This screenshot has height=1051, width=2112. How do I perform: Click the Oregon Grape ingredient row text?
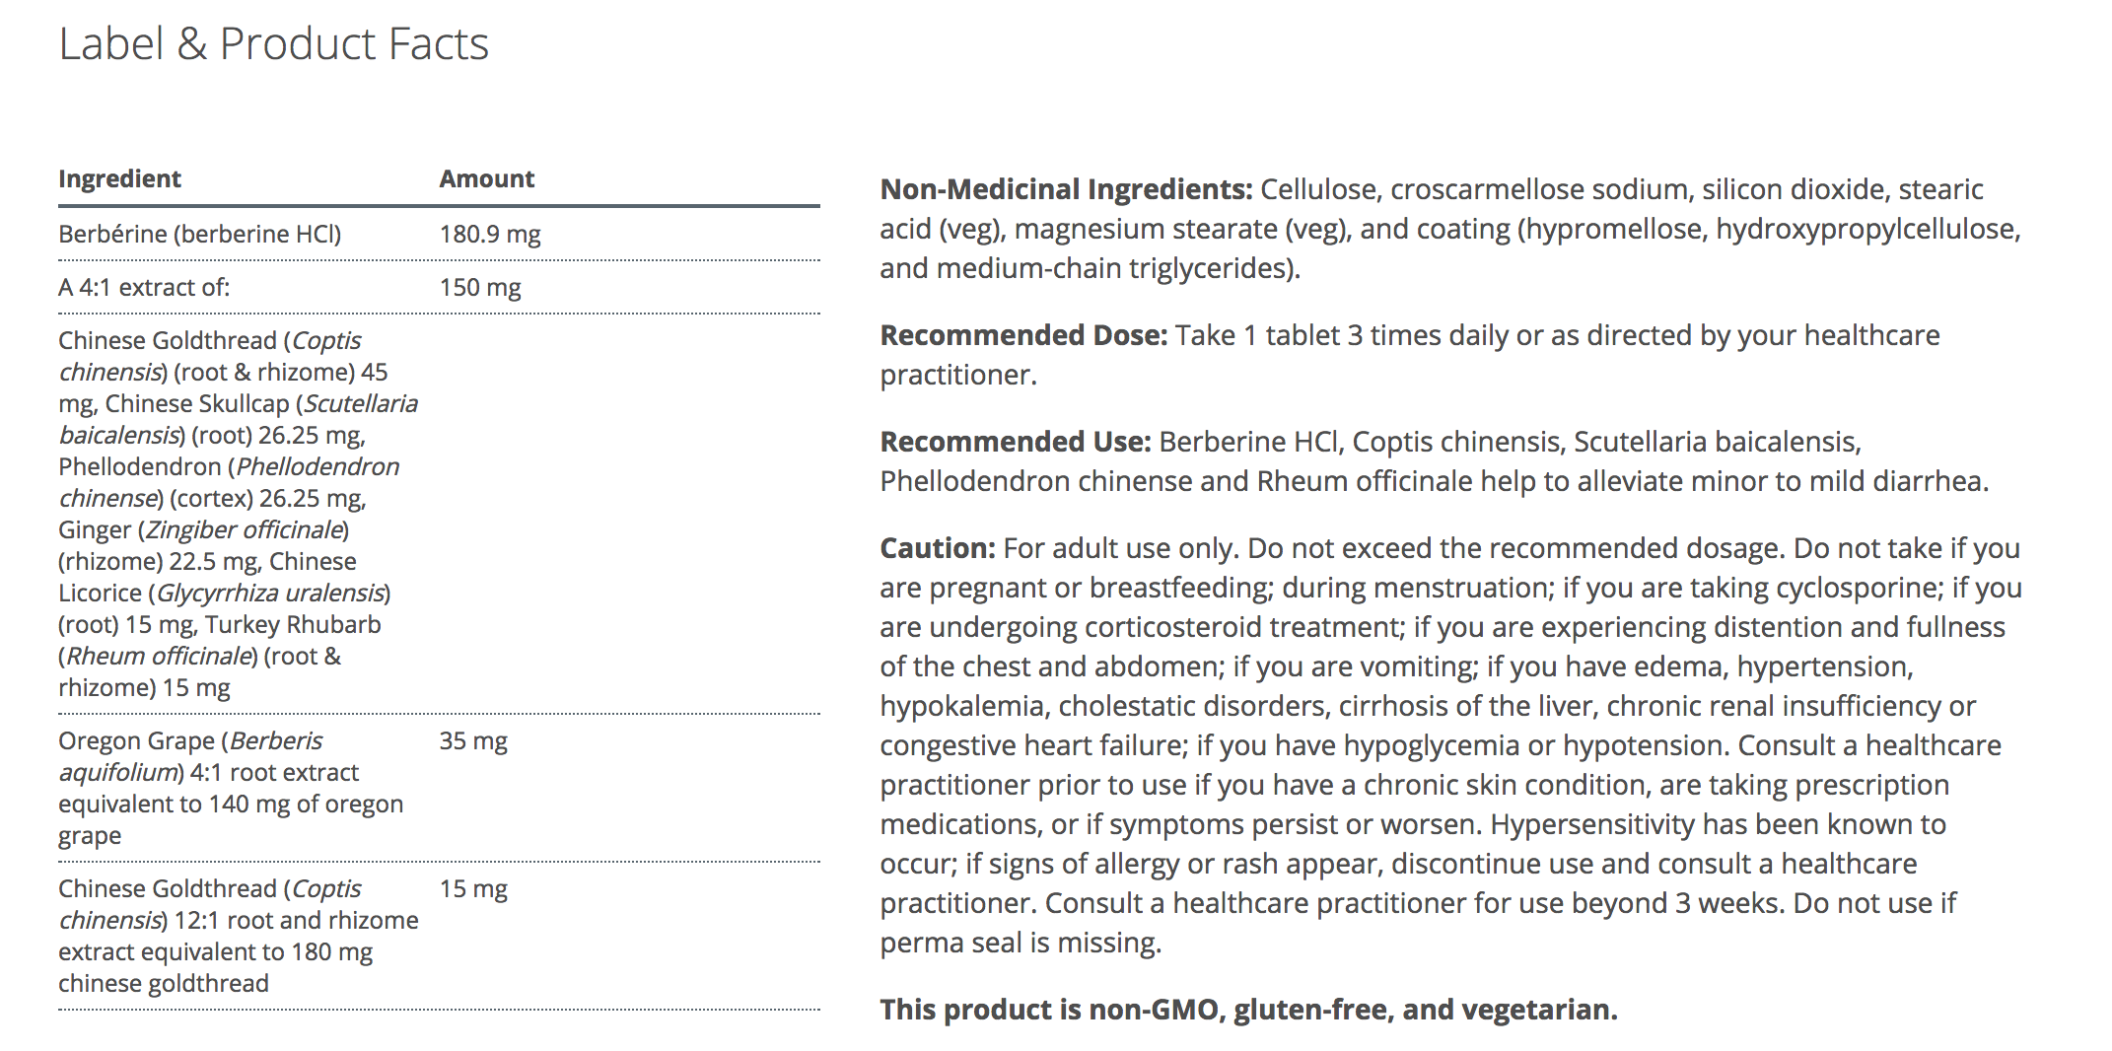[230, 788]
